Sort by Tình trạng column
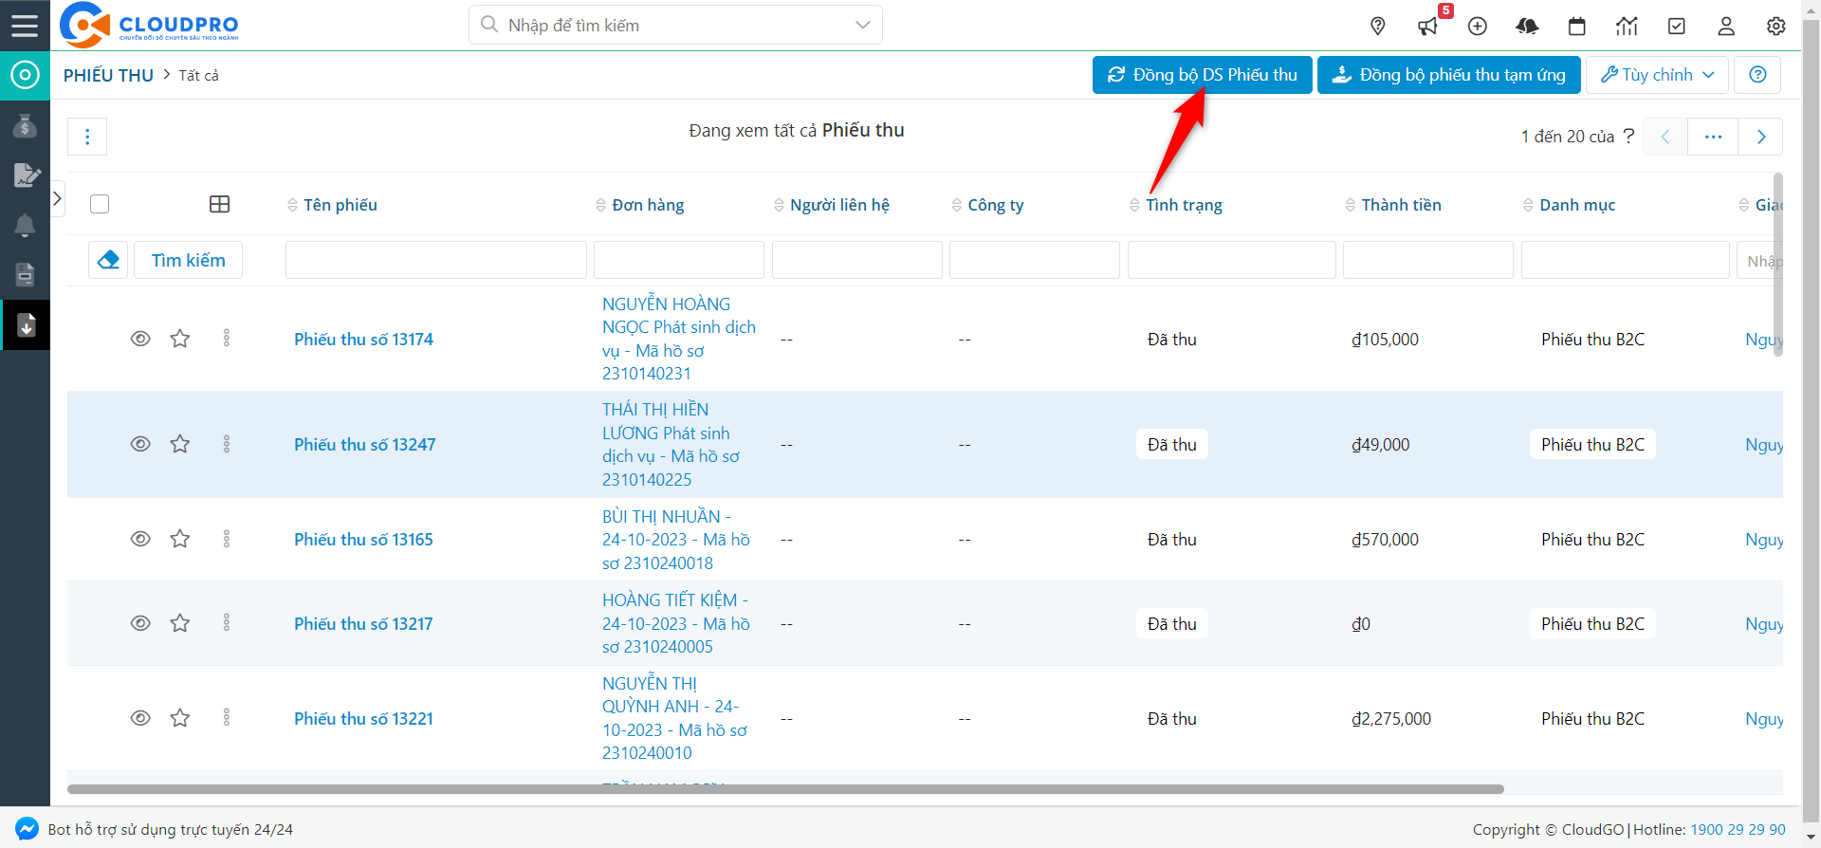1821x848 pixels. [x=1176, y=205]
